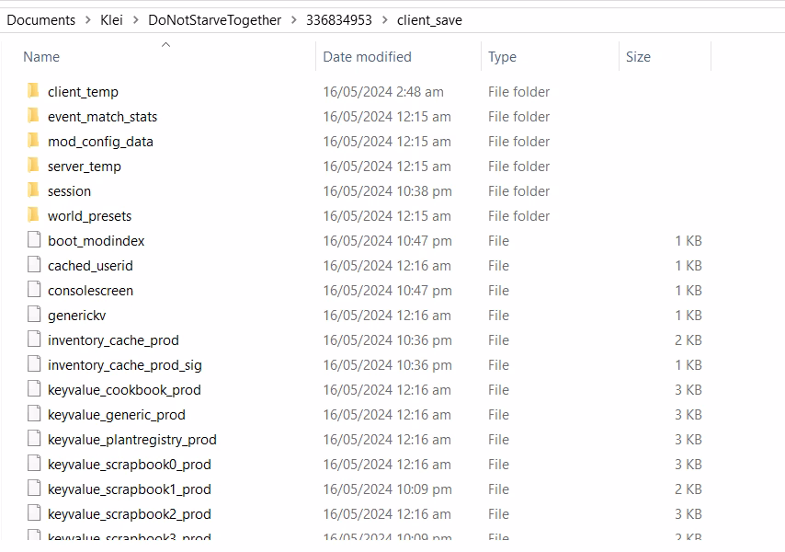Select the cached_userid file name
This screenshot has width=785, height=552.
(x=91, y=266)
